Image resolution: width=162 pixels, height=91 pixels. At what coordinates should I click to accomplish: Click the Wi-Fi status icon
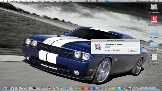[130, 1]
